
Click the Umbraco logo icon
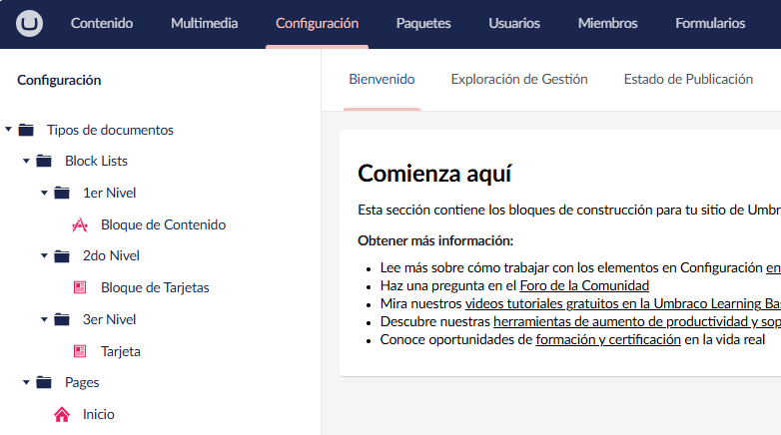coord(29,23)
